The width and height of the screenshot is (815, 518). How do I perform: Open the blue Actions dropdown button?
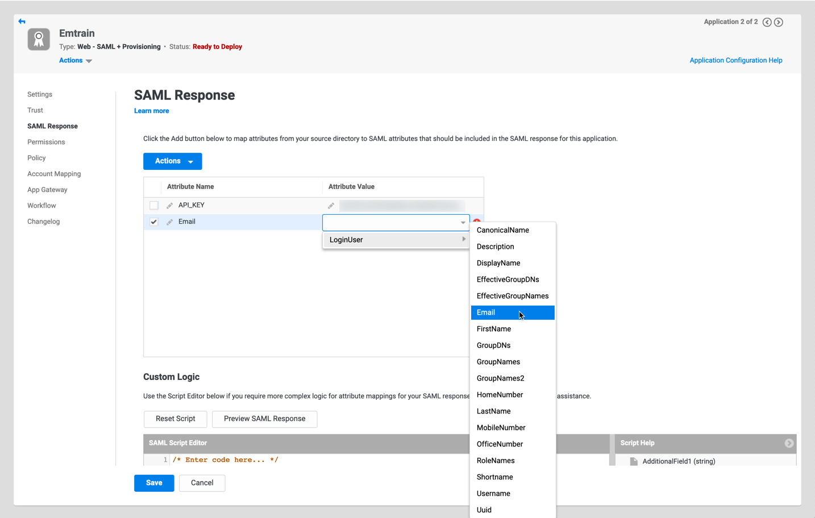[172, 161]
